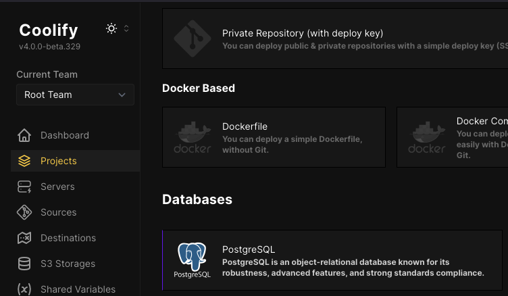
Task: Click the Coolify logo title
Action: tap(49, 30)
